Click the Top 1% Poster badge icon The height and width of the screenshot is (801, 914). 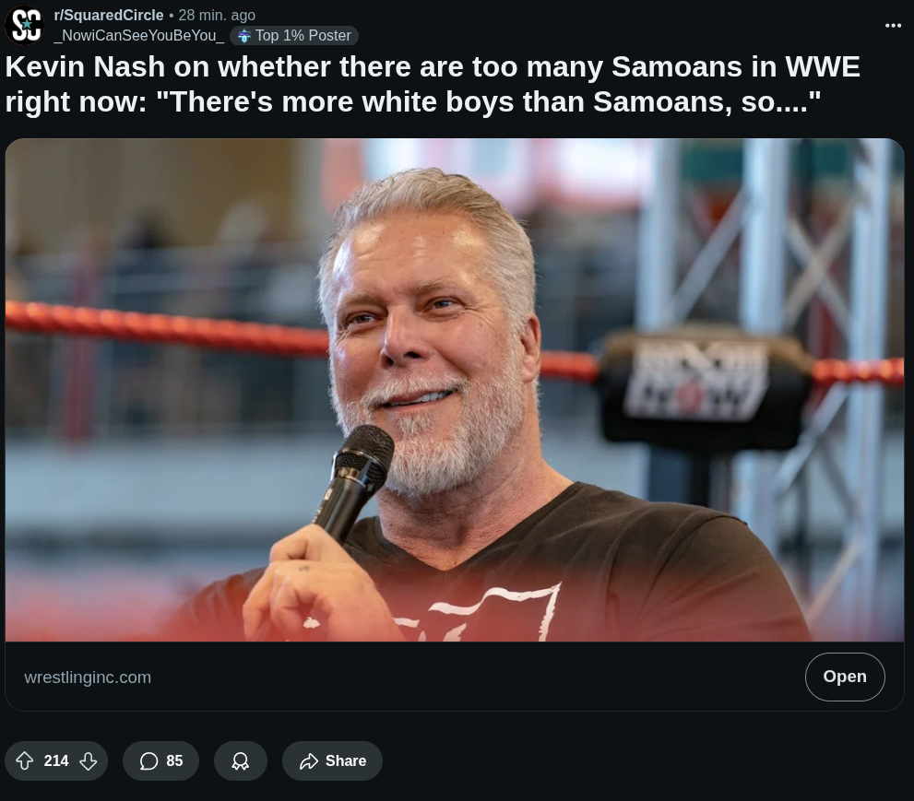click(243, 36)
